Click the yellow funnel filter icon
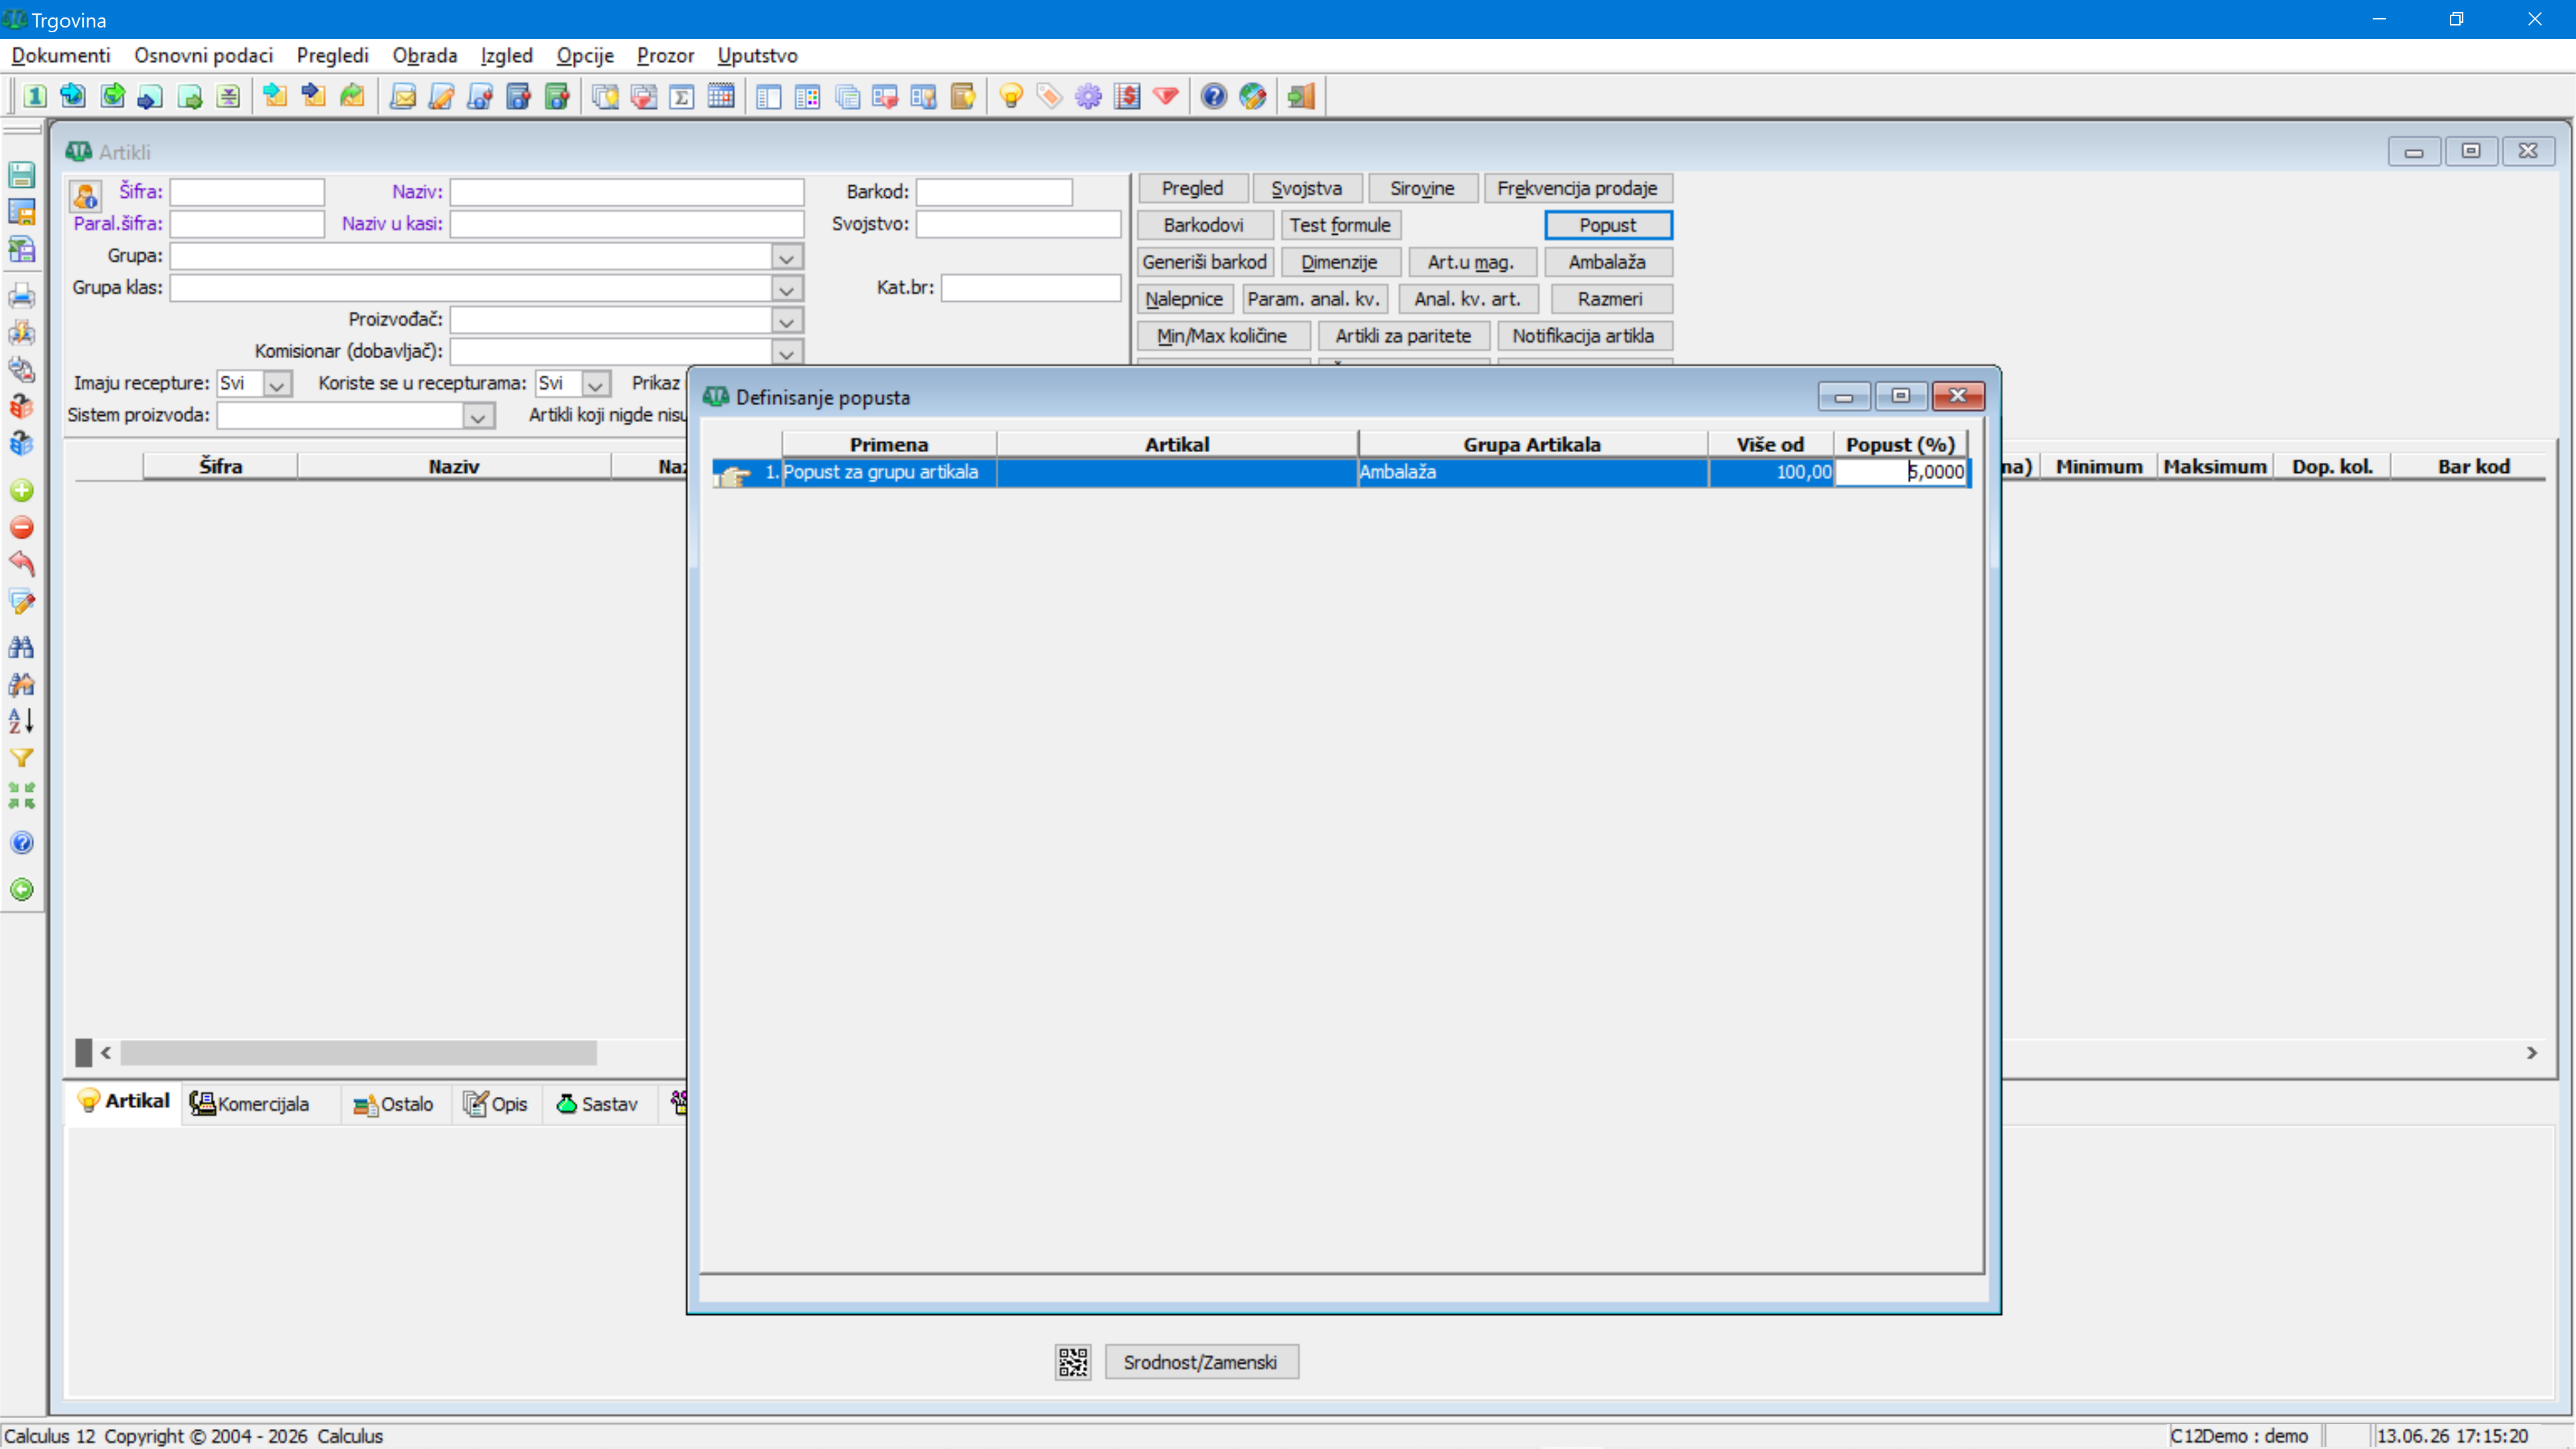Image resolution: width=2576 pixels, height=1449 pixels. [x=21, y=758]
